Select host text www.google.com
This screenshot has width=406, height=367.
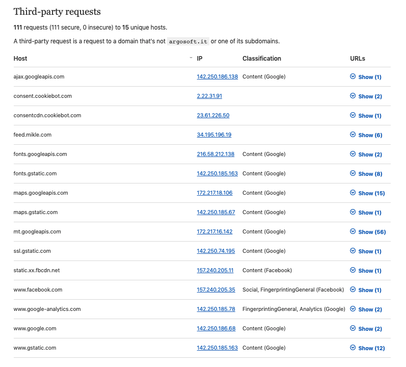tap(35, 328)
